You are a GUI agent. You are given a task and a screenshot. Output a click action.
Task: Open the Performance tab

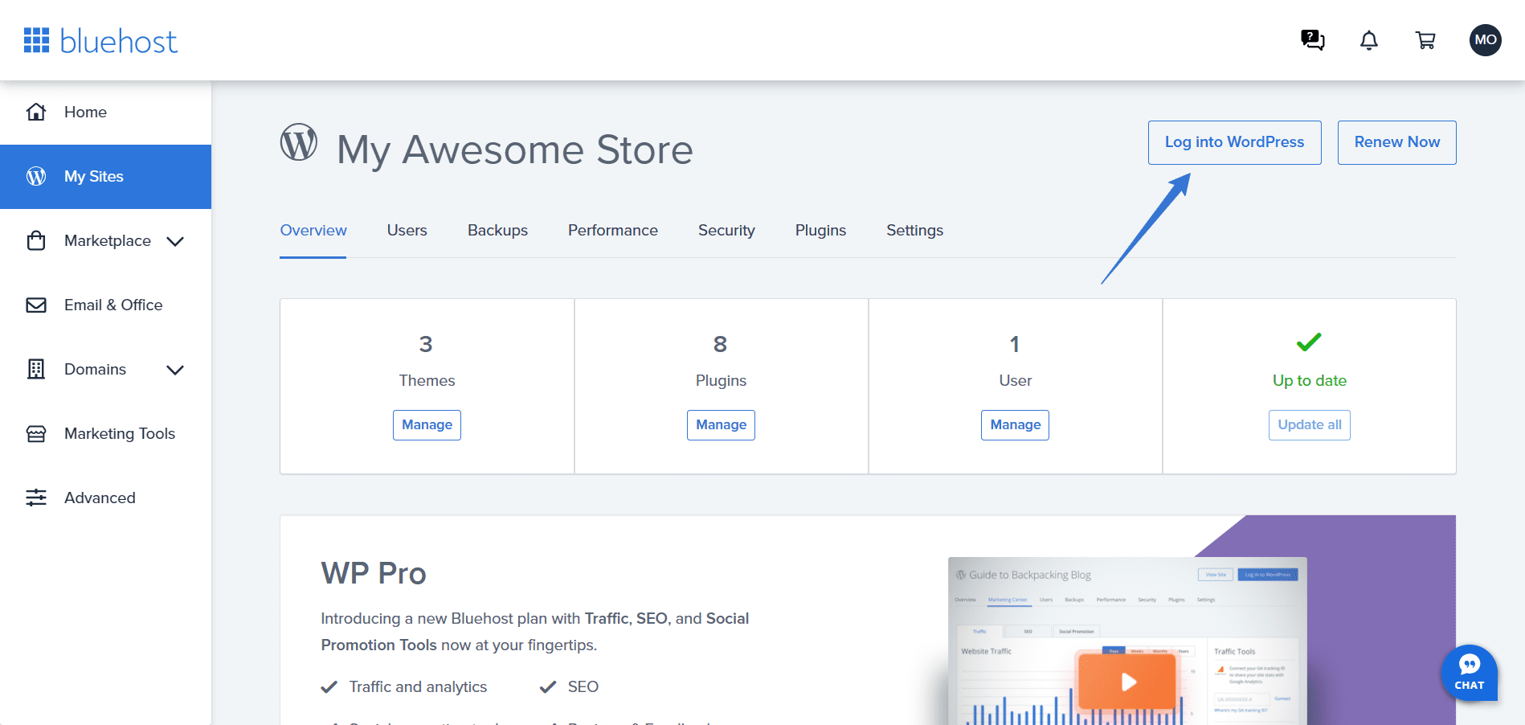[x=612, y=231]
